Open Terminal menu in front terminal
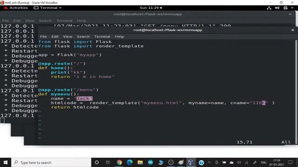Image resolution: width=298 pixels, height=167 pixels. (102, 37)
